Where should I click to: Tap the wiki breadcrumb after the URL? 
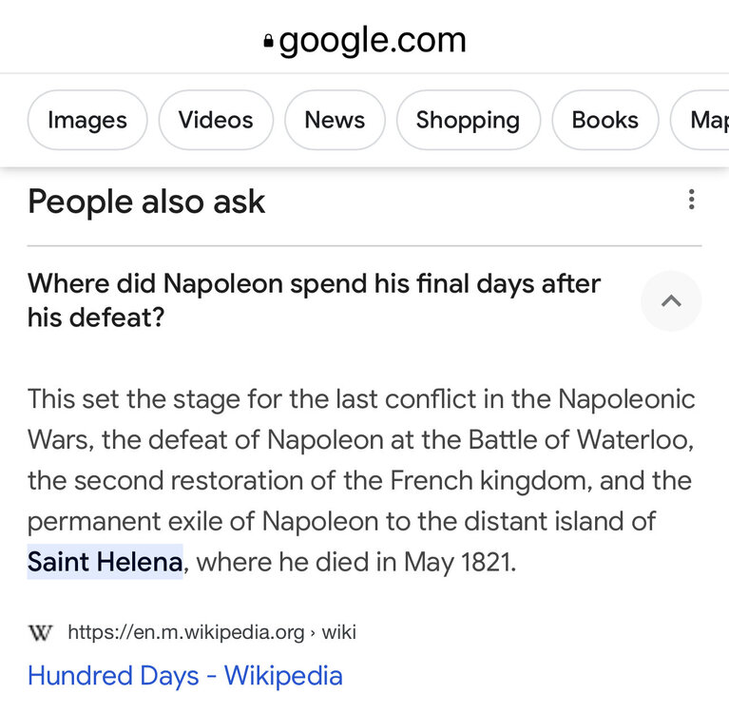(339, 632)
